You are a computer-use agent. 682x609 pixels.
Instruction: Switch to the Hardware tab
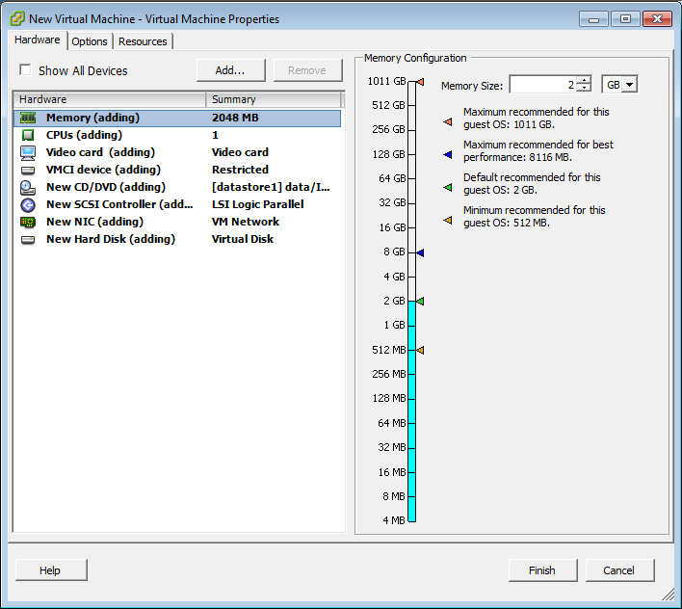pos(38,40)
